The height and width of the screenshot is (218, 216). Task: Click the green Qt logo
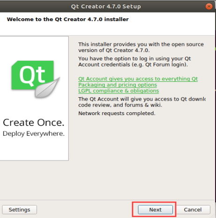(32, 75)
